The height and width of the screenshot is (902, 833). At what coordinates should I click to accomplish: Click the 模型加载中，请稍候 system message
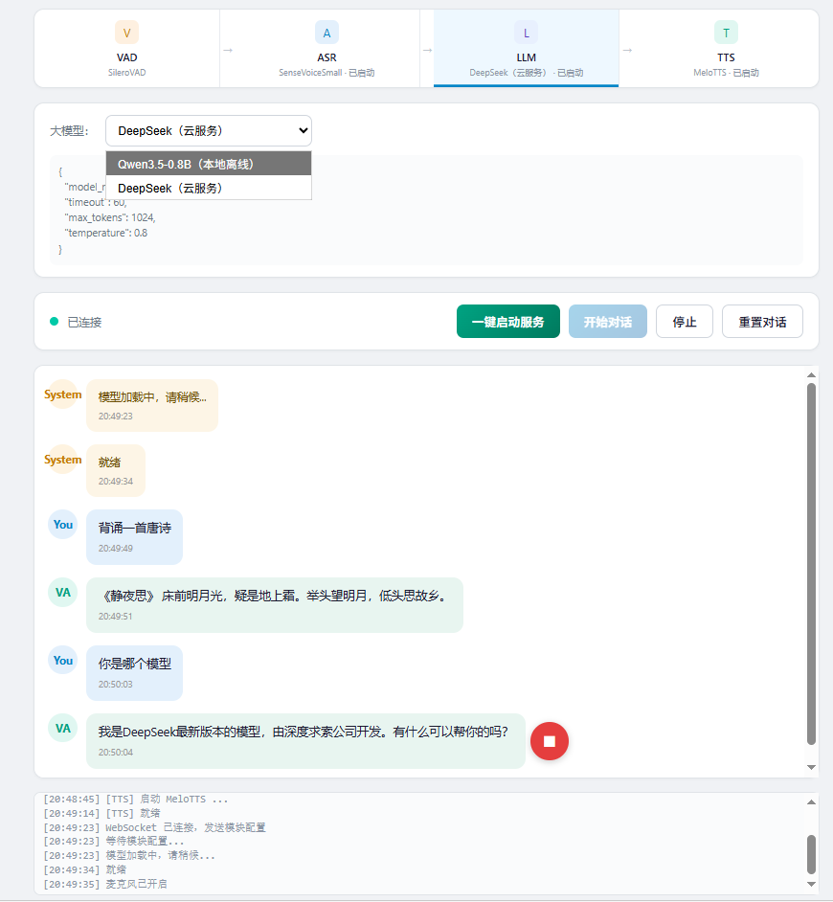pos(152,406)
